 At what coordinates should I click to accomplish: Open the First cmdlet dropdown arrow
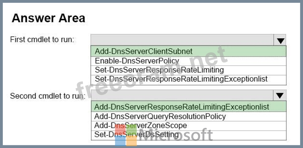coord(281,40)
